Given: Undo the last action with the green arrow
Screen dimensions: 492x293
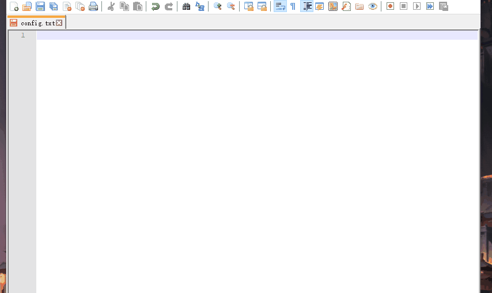Looking at the screenshot, I should 156,6.
